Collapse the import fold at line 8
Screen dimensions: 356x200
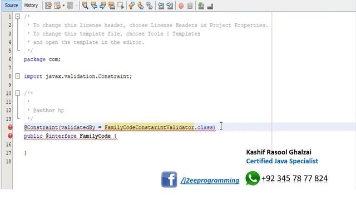coord(17,76)
